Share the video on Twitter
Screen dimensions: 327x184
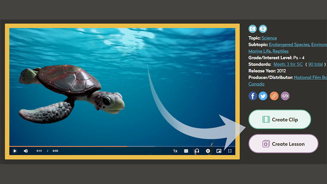(x=263, y=96)
